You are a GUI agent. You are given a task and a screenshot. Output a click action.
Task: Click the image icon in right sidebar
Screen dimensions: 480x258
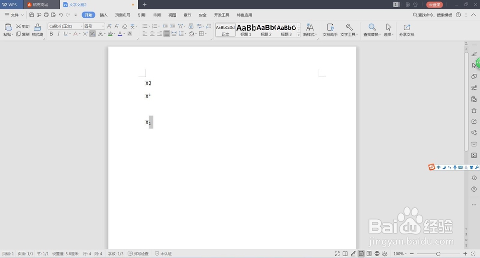[x=474, y=155]
